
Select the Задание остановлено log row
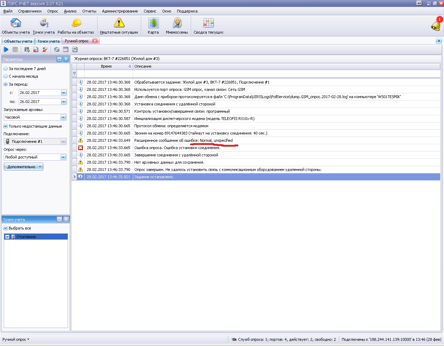point(256,177)
